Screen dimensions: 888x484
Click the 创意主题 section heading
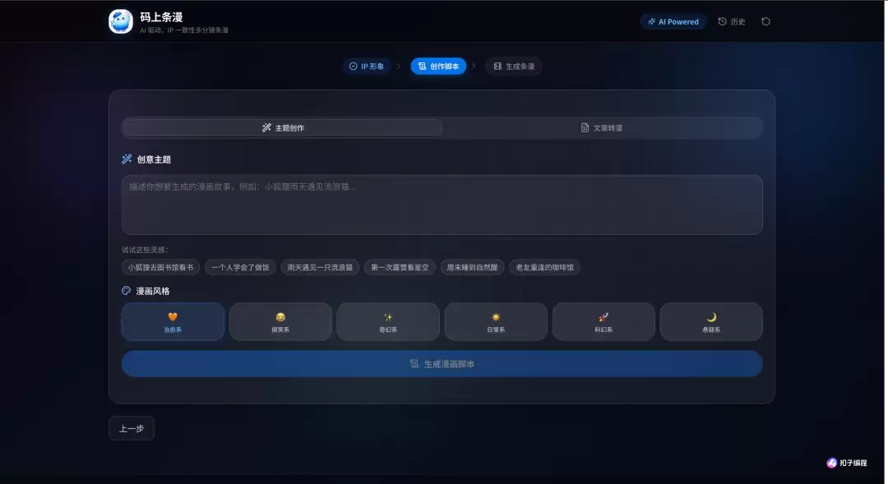click(x=154, y=159)
